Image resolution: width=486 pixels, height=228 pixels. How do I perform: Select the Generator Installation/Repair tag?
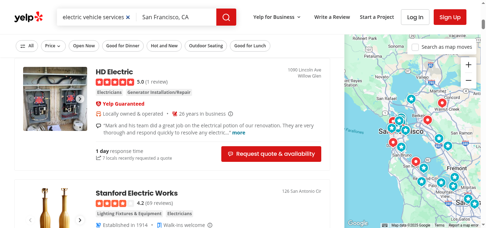[x=159, y=92]
